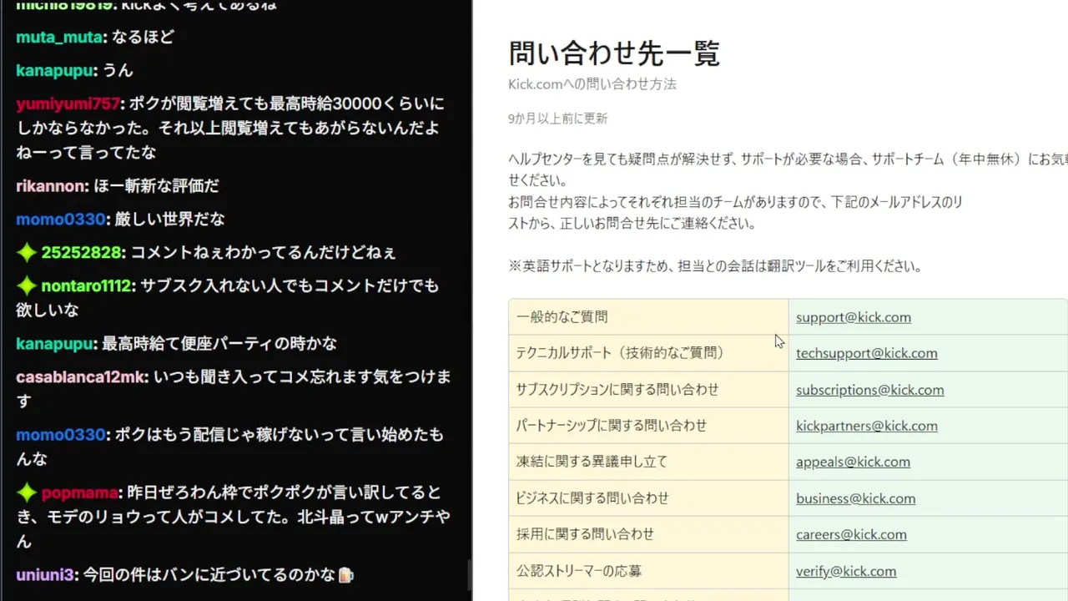1068x601 pixels.
Task: Click the note about 英語サポート translation tools
Action: [715, 267]
